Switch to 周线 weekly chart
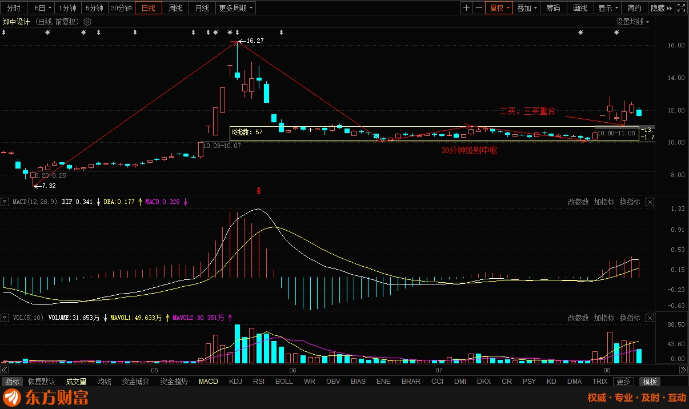The image size is (689, 409). pos(175,8)
